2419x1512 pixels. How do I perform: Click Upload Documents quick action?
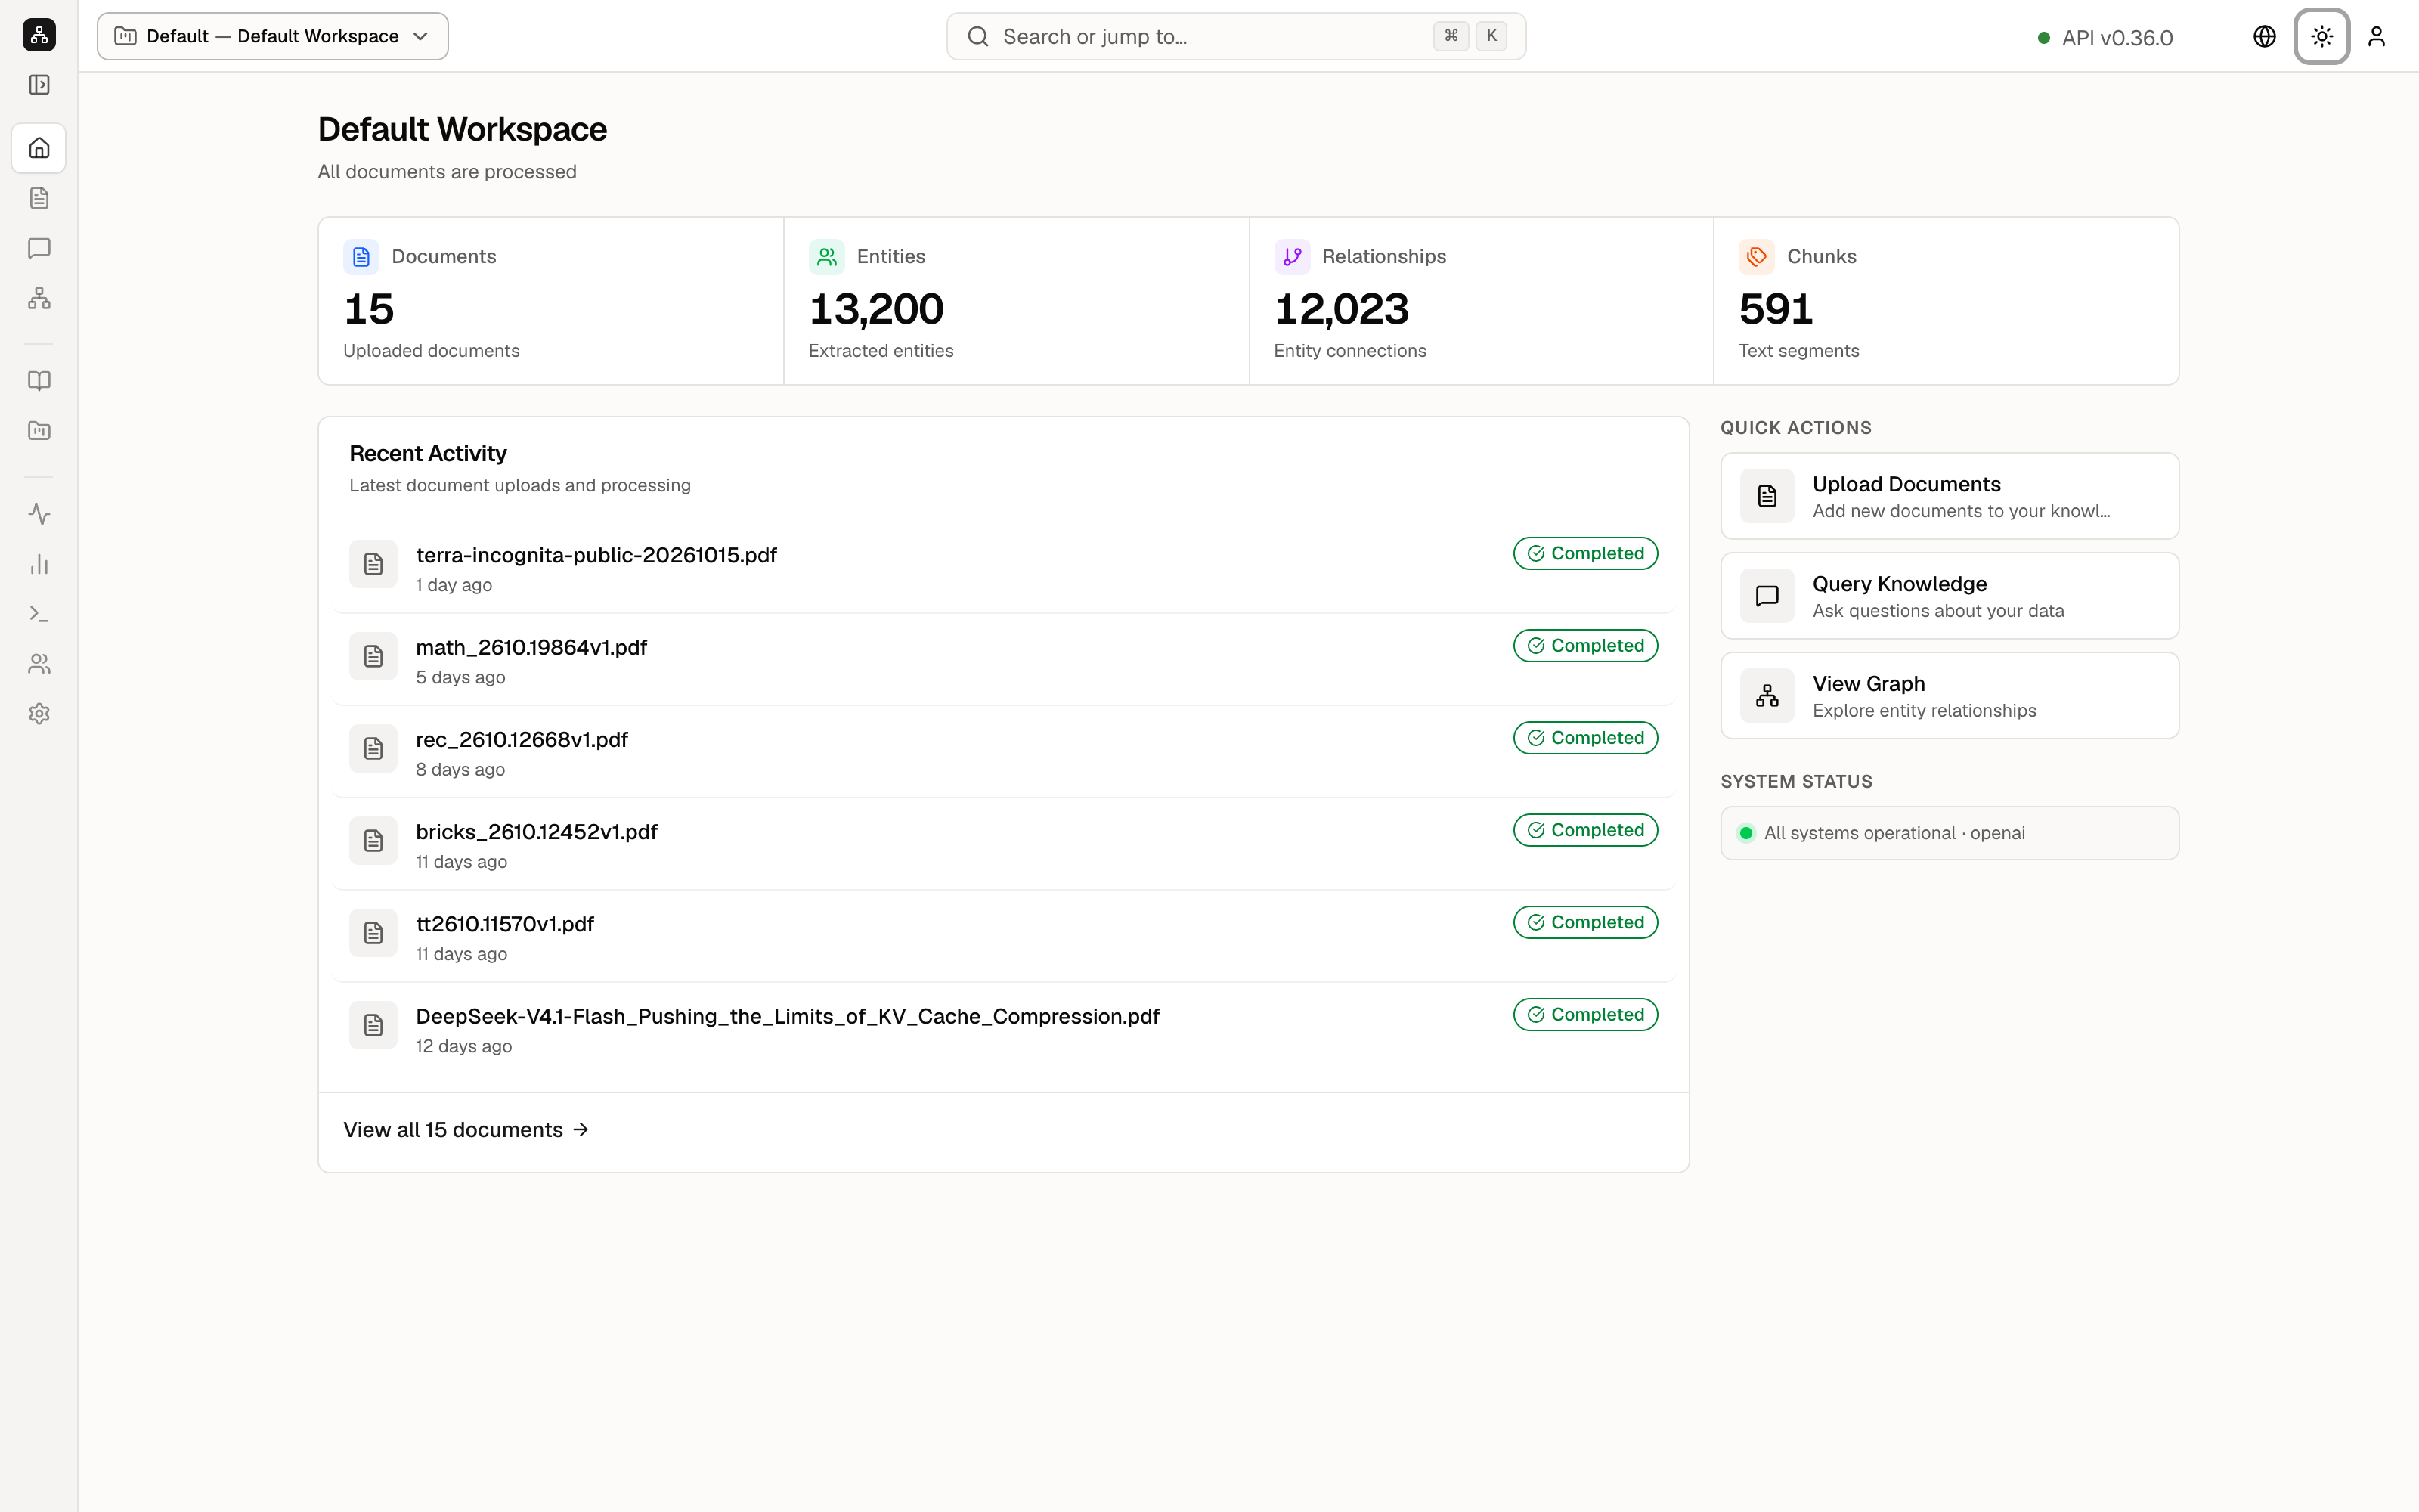[x=1950, y=496]
